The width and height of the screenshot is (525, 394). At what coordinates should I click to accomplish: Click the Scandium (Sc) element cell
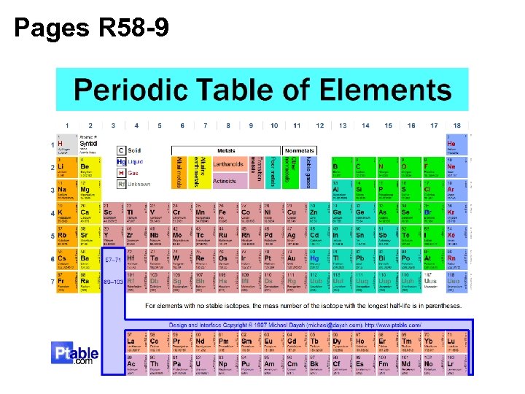[113, 213]
